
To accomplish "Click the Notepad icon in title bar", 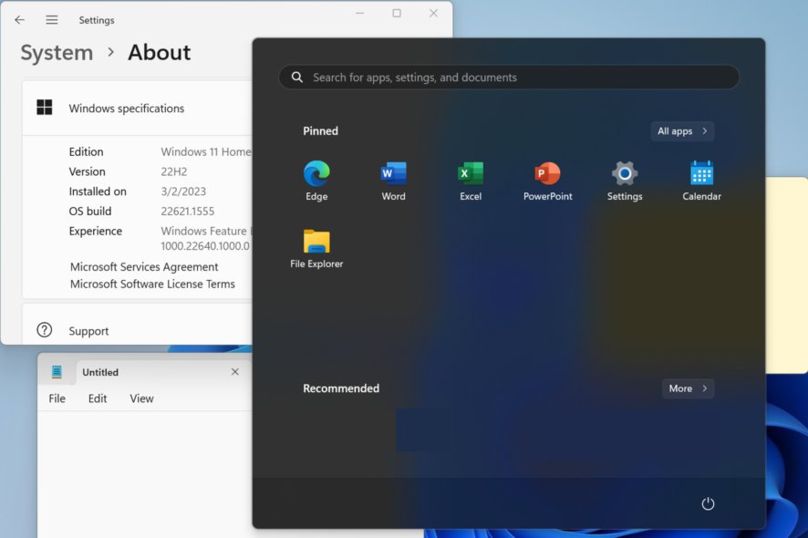I will pos(57,371).
